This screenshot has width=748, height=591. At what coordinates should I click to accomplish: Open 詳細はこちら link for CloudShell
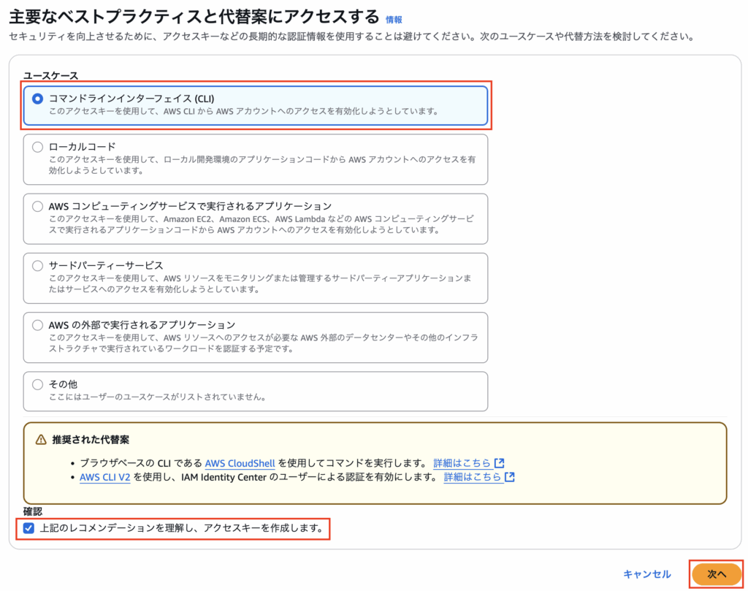point(462,463)
